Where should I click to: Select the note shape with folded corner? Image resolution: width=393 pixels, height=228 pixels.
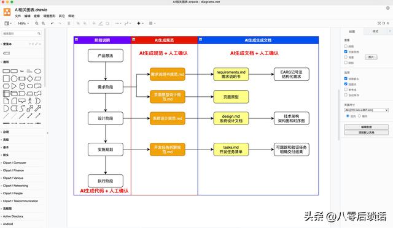[6, 101]
